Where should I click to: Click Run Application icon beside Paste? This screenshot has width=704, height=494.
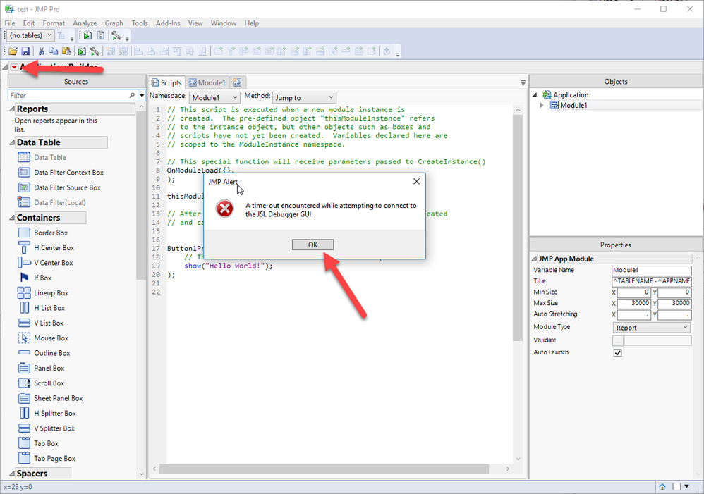pos(82,51)
